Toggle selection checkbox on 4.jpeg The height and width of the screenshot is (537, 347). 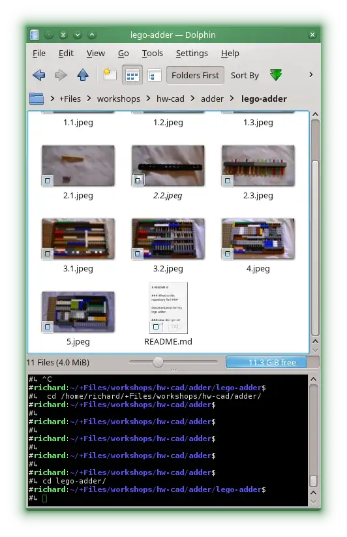[228, 254]
